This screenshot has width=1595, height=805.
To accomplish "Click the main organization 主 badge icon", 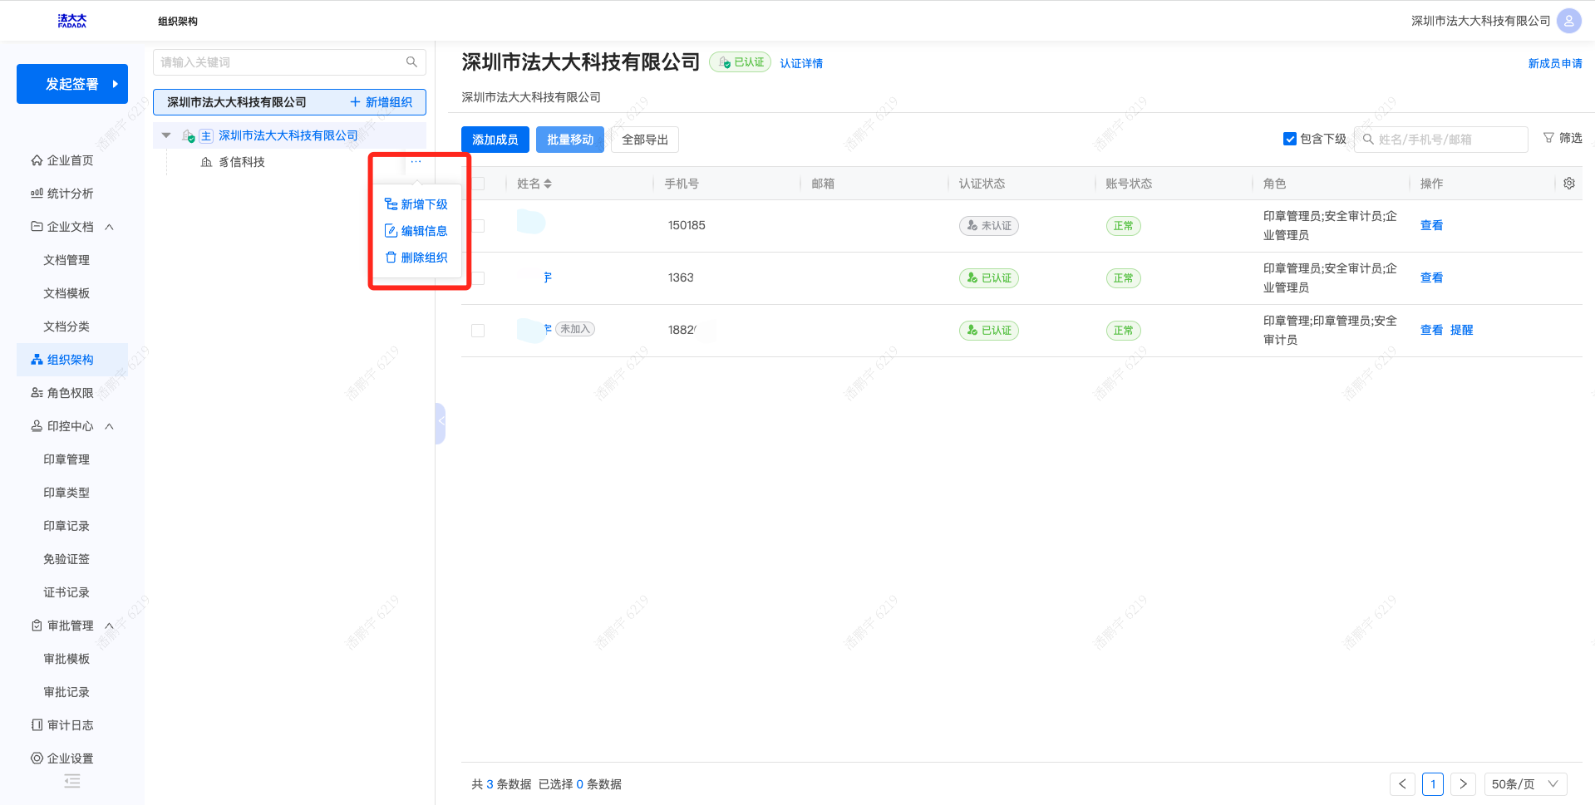I will click(x=206, y=135).
